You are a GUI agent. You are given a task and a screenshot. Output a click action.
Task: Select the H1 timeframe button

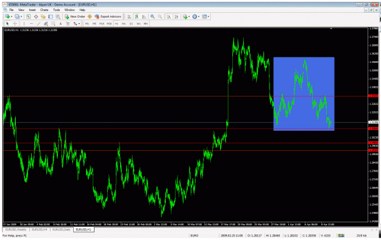[x=116, y=24]
